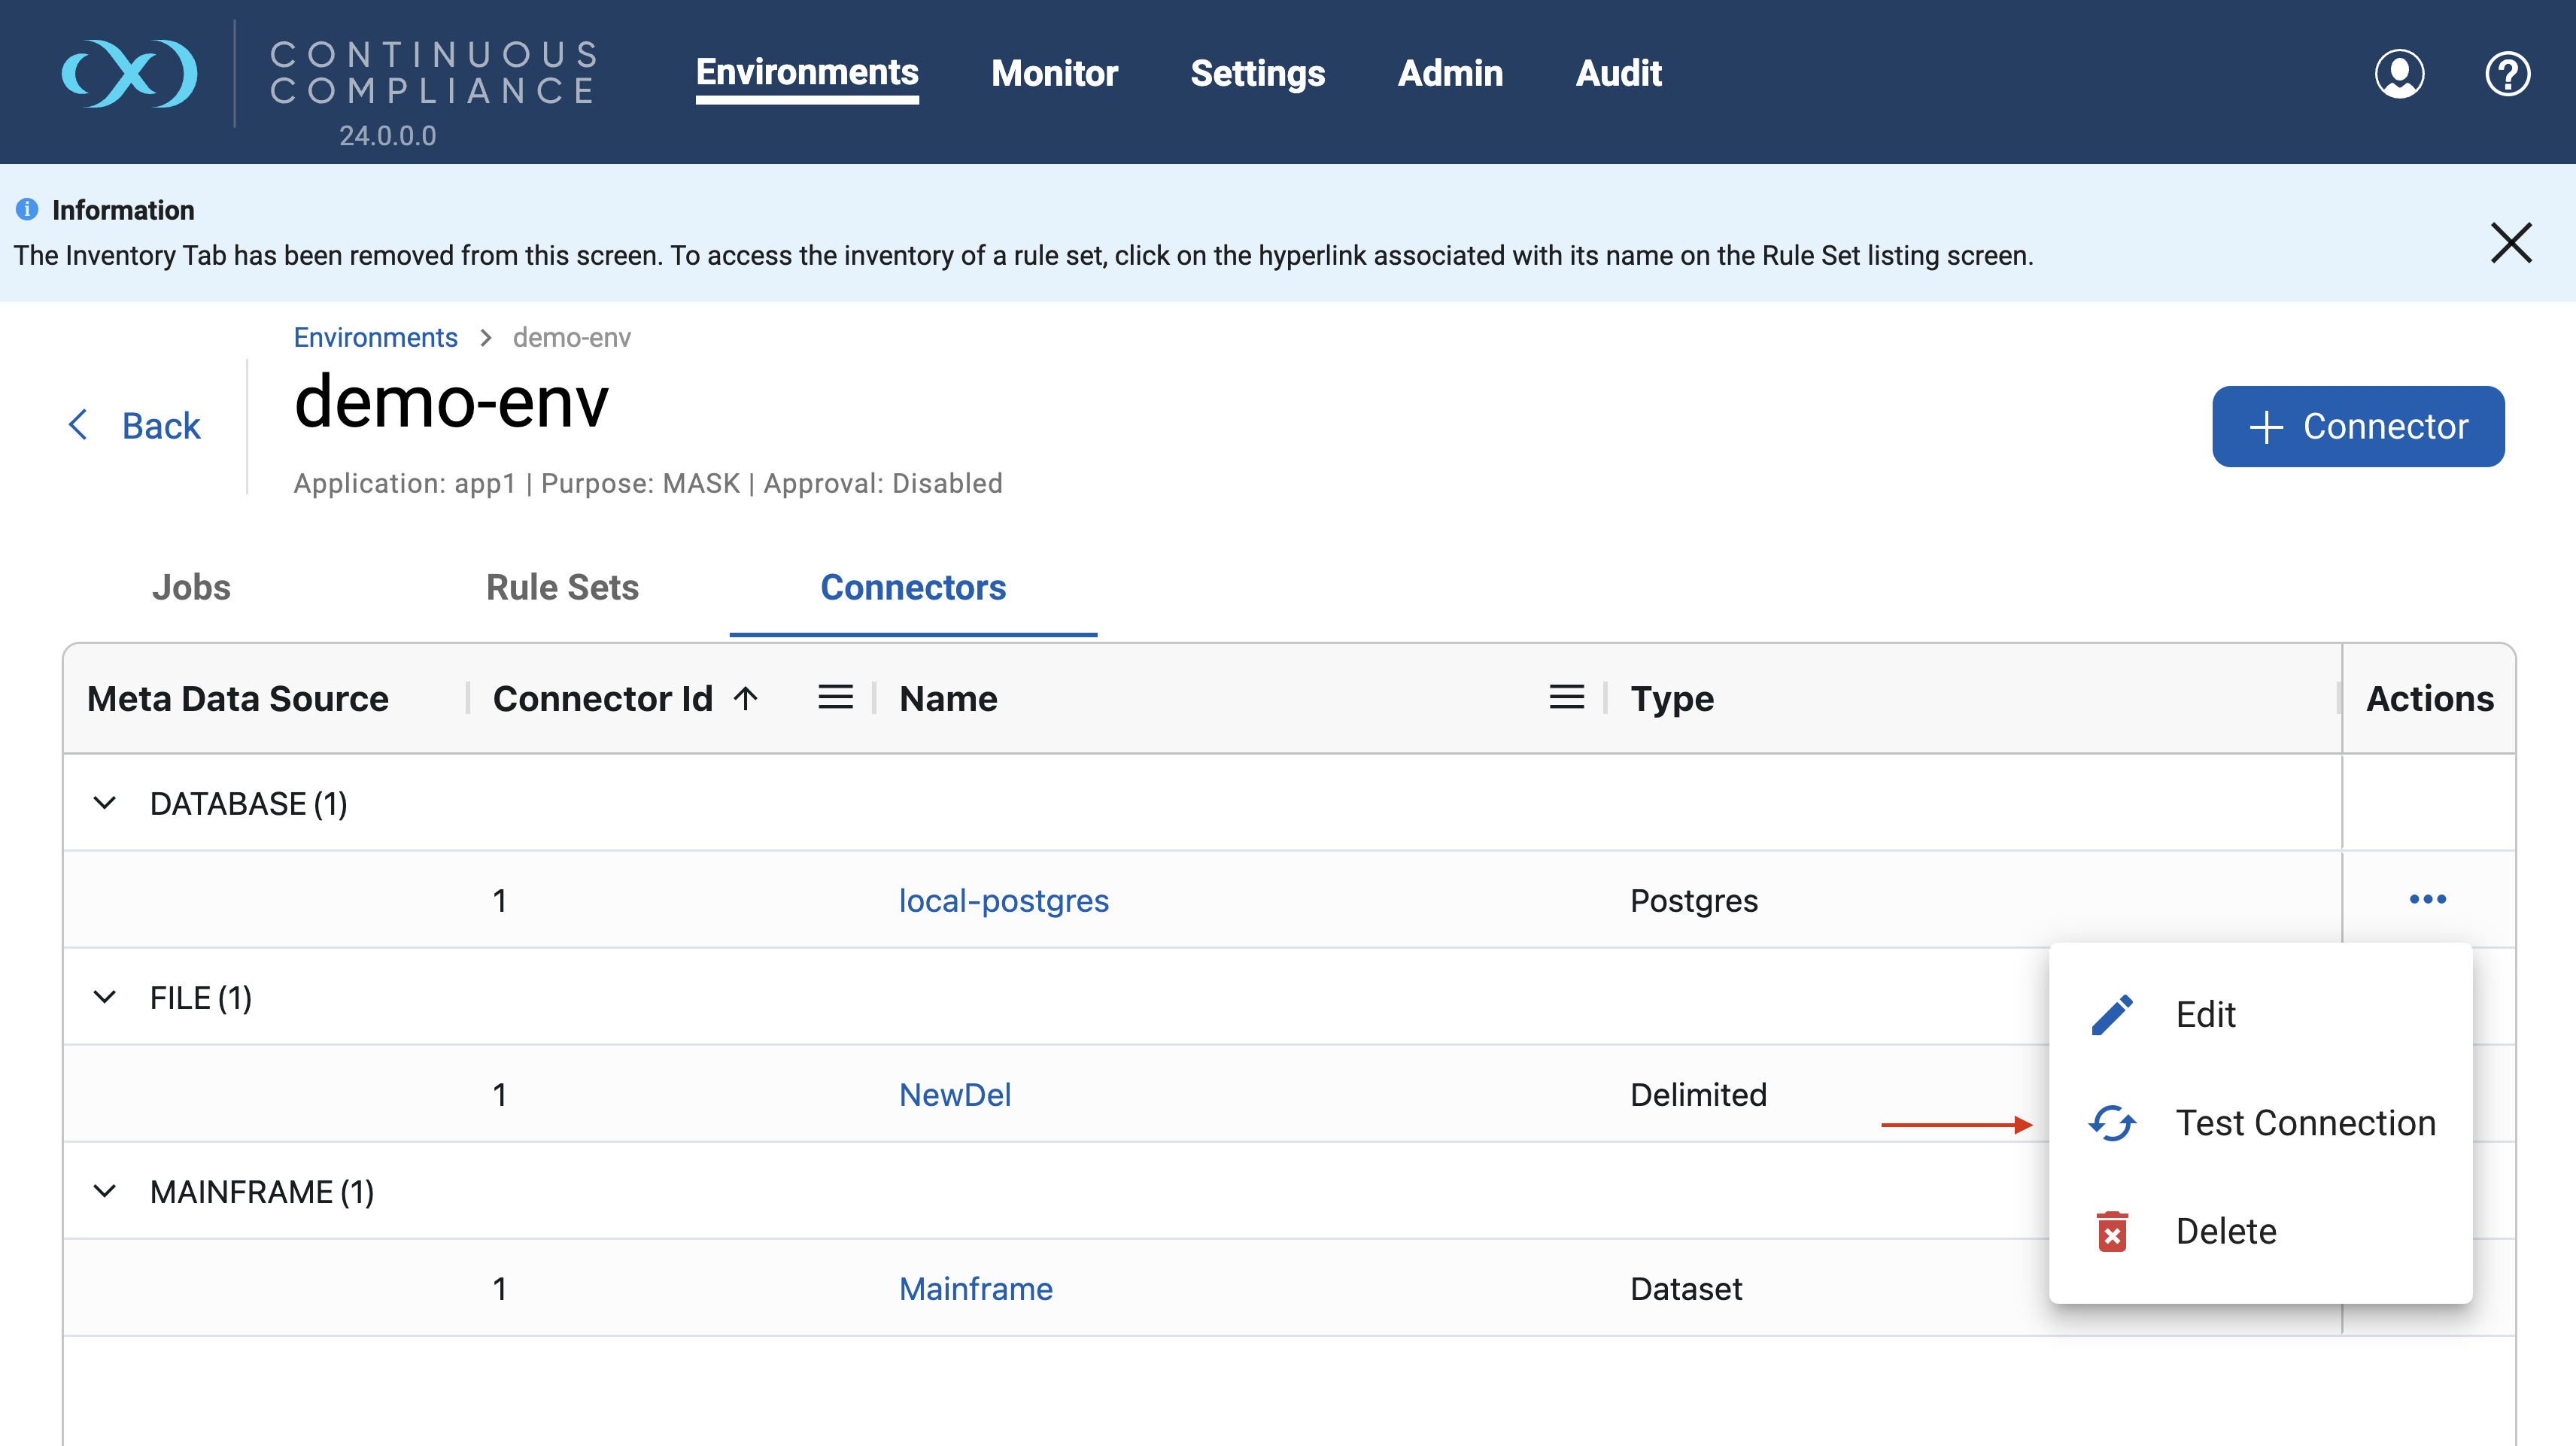2576x1446 pixels.
Task: Click three-dot actions for local-postgres
Action: (2427, 899)
